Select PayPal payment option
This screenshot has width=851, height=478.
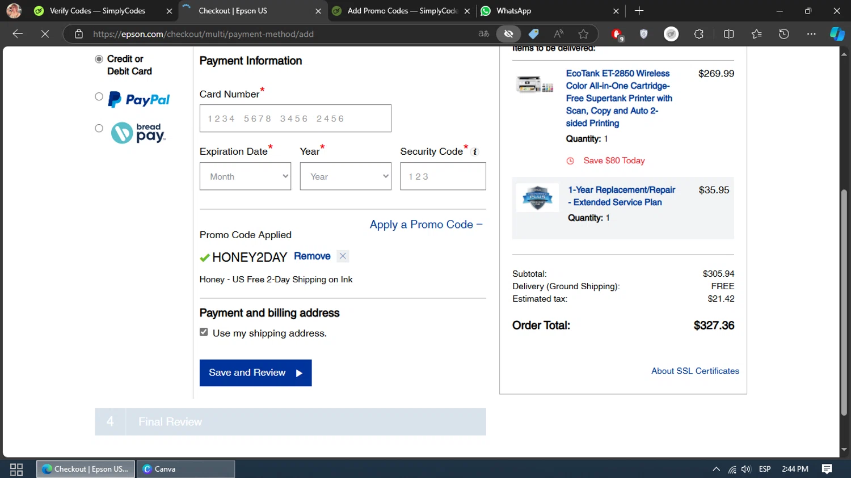click(x=99, y=97)
